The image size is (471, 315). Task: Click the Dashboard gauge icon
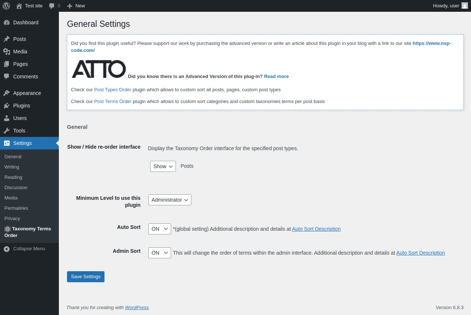7,22
